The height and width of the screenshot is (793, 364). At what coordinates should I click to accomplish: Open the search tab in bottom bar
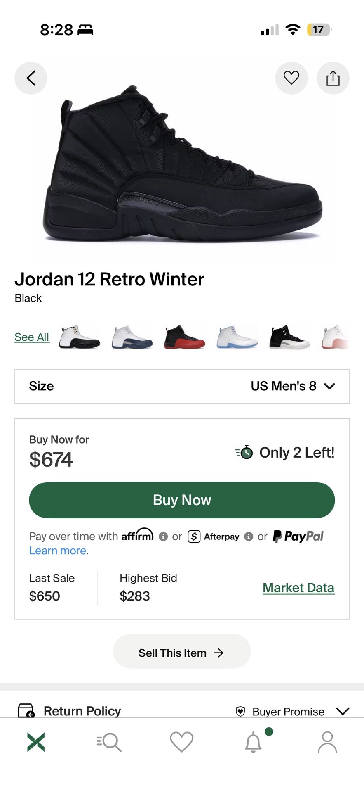coord(109,742)
